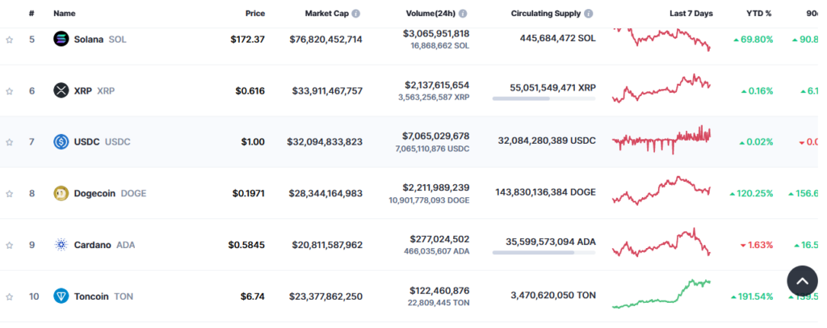This screenshot has height=328, width=827.
Task: Click Dogecoin 24h volume $2,211,989,239
Action: (437, 187)
